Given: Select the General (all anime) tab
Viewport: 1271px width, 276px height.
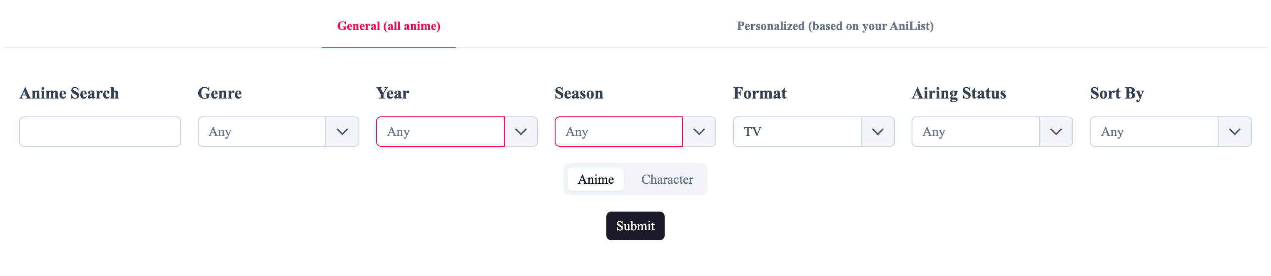Looking at the screenshot, I should [389, 26].
